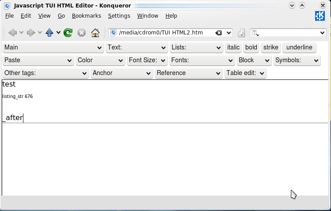Open the Settings menu
This screenshot has width=331, height=211.
119,16
